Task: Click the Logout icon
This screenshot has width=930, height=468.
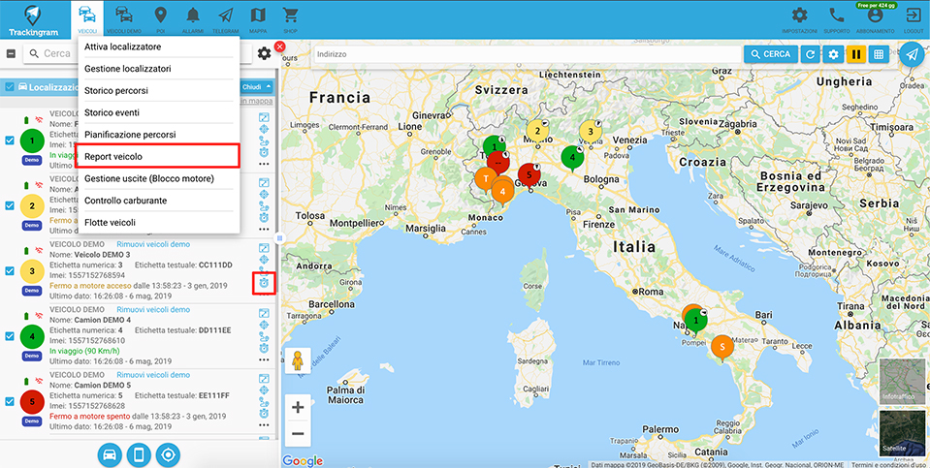Action: tap(914, 19)
